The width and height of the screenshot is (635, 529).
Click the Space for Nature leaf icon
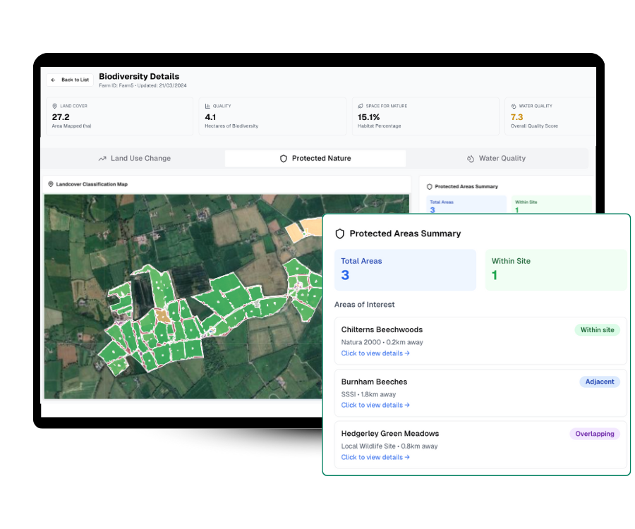pyautogui.click(x=361, y=106)
